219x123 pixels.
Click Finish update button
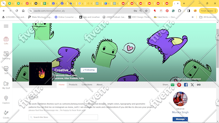[208, 11]
